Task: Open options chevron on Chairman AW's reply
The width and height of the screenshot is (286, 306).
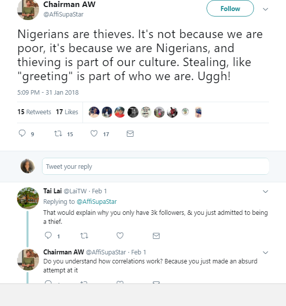Action: (265, 252)
